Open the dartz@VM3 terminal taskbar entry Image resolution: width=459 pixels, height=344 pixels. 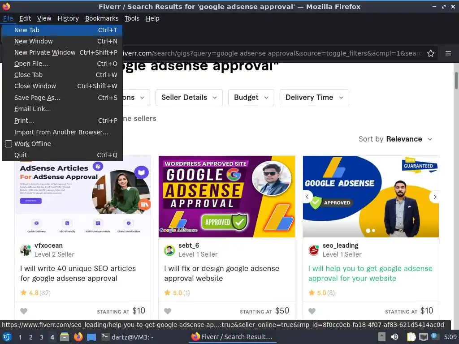(x=128, y=337)
